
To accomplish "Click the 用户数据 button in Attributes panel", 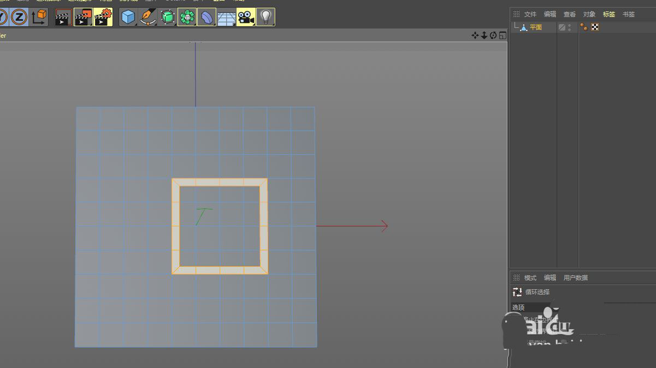I will [576, 278].
